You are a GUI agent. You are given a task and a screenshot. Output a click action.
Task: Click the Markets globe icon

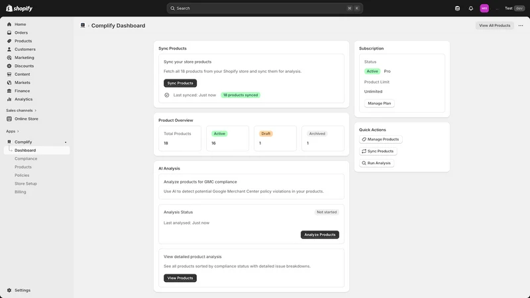click(9, 82)
